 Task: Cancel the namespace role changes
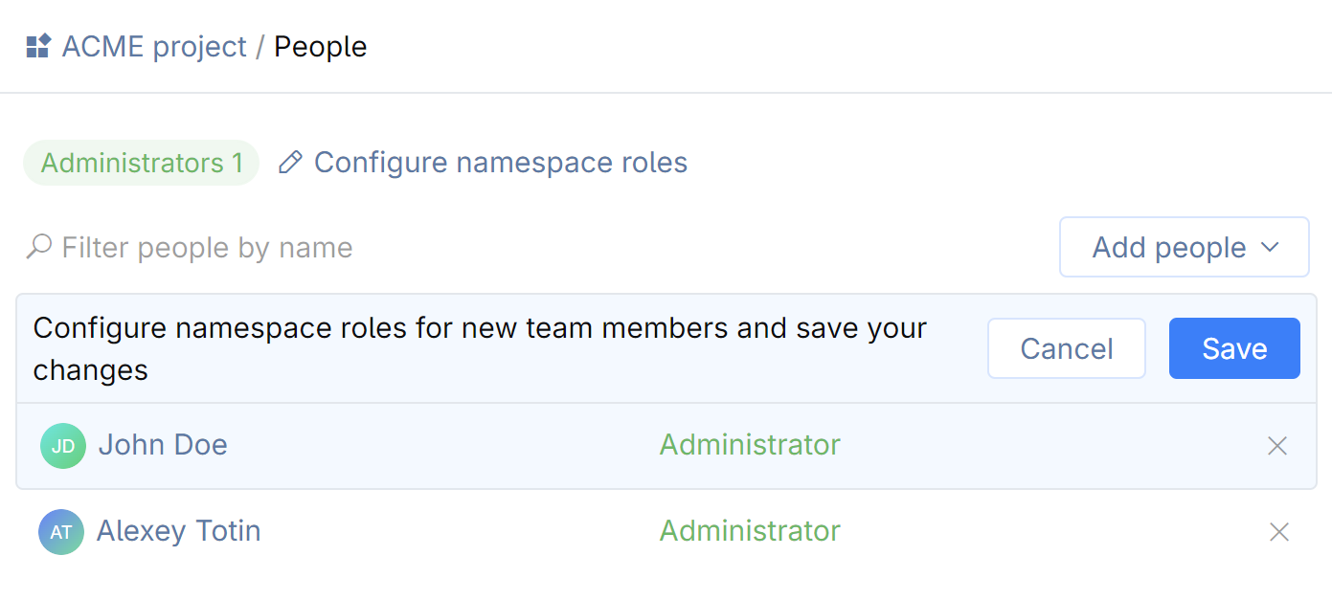click(x=1066, y=348)
